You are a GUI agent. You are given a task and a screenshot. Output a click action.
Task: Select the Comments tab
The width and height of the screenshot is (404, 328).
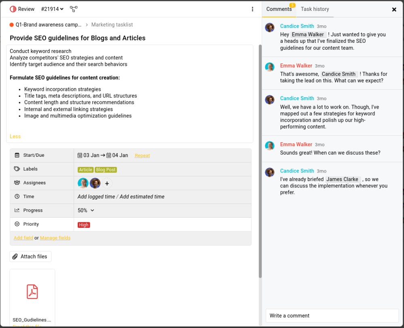[279, 9]
